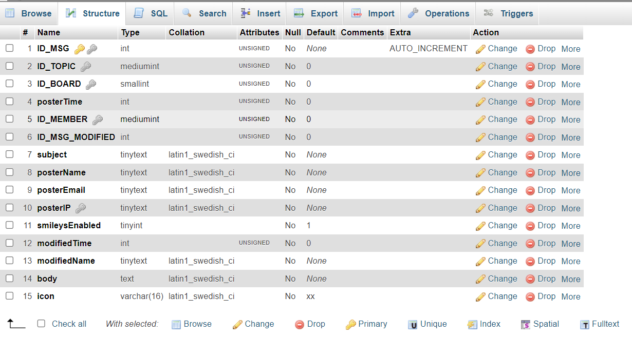Switch to the SQL tab

[151, 13]
